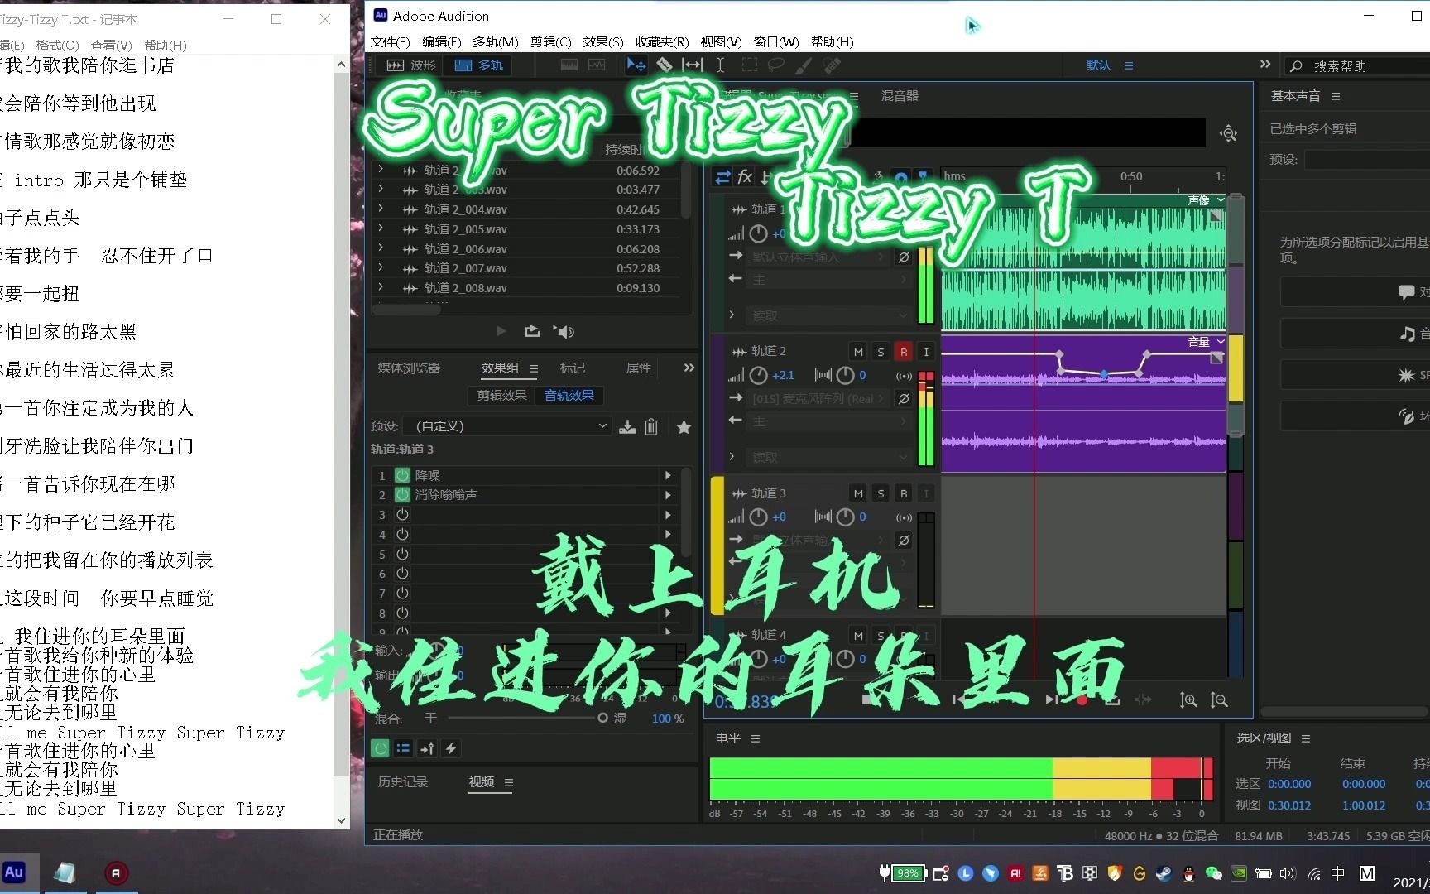
Task: Click the 默认 workspace label
Action: (x=1098, y=65)
